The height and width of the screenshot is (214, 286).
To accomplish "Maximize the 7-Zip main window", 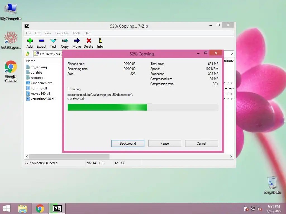I will click(218, 25).
